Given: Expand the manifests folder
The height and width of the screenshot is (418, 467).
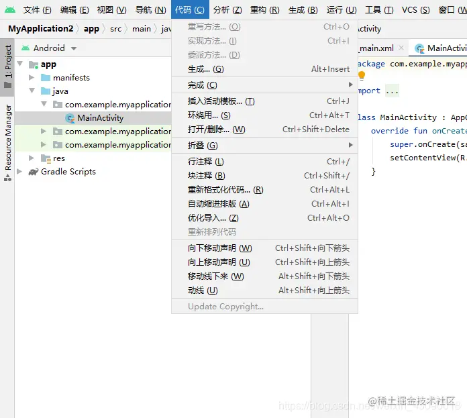Looking at the screenshot, I should (32, 77).
